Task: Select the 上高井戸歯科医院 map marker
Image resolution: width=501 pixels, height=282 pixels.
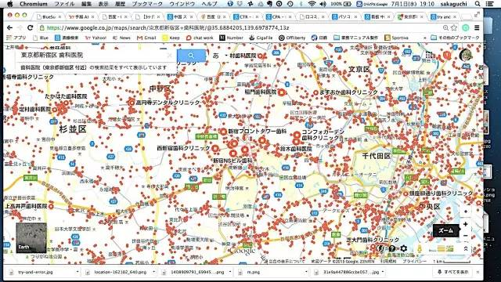Action: point(51,206)
